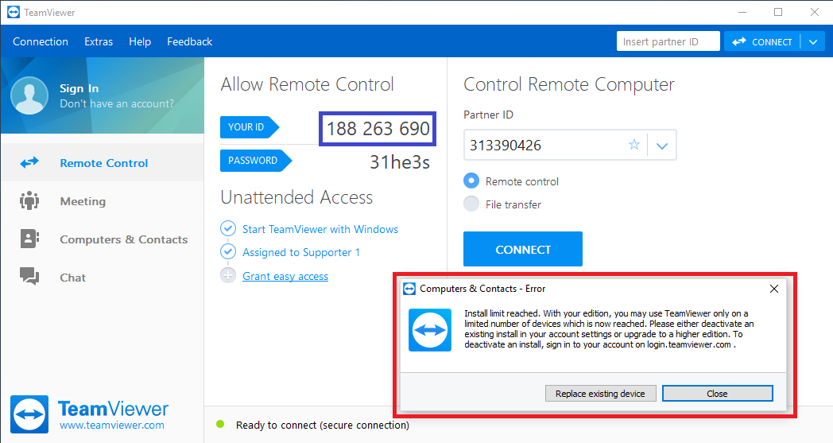Open the Meeting people icon
The image size is (833, 443).
[29, 201]
